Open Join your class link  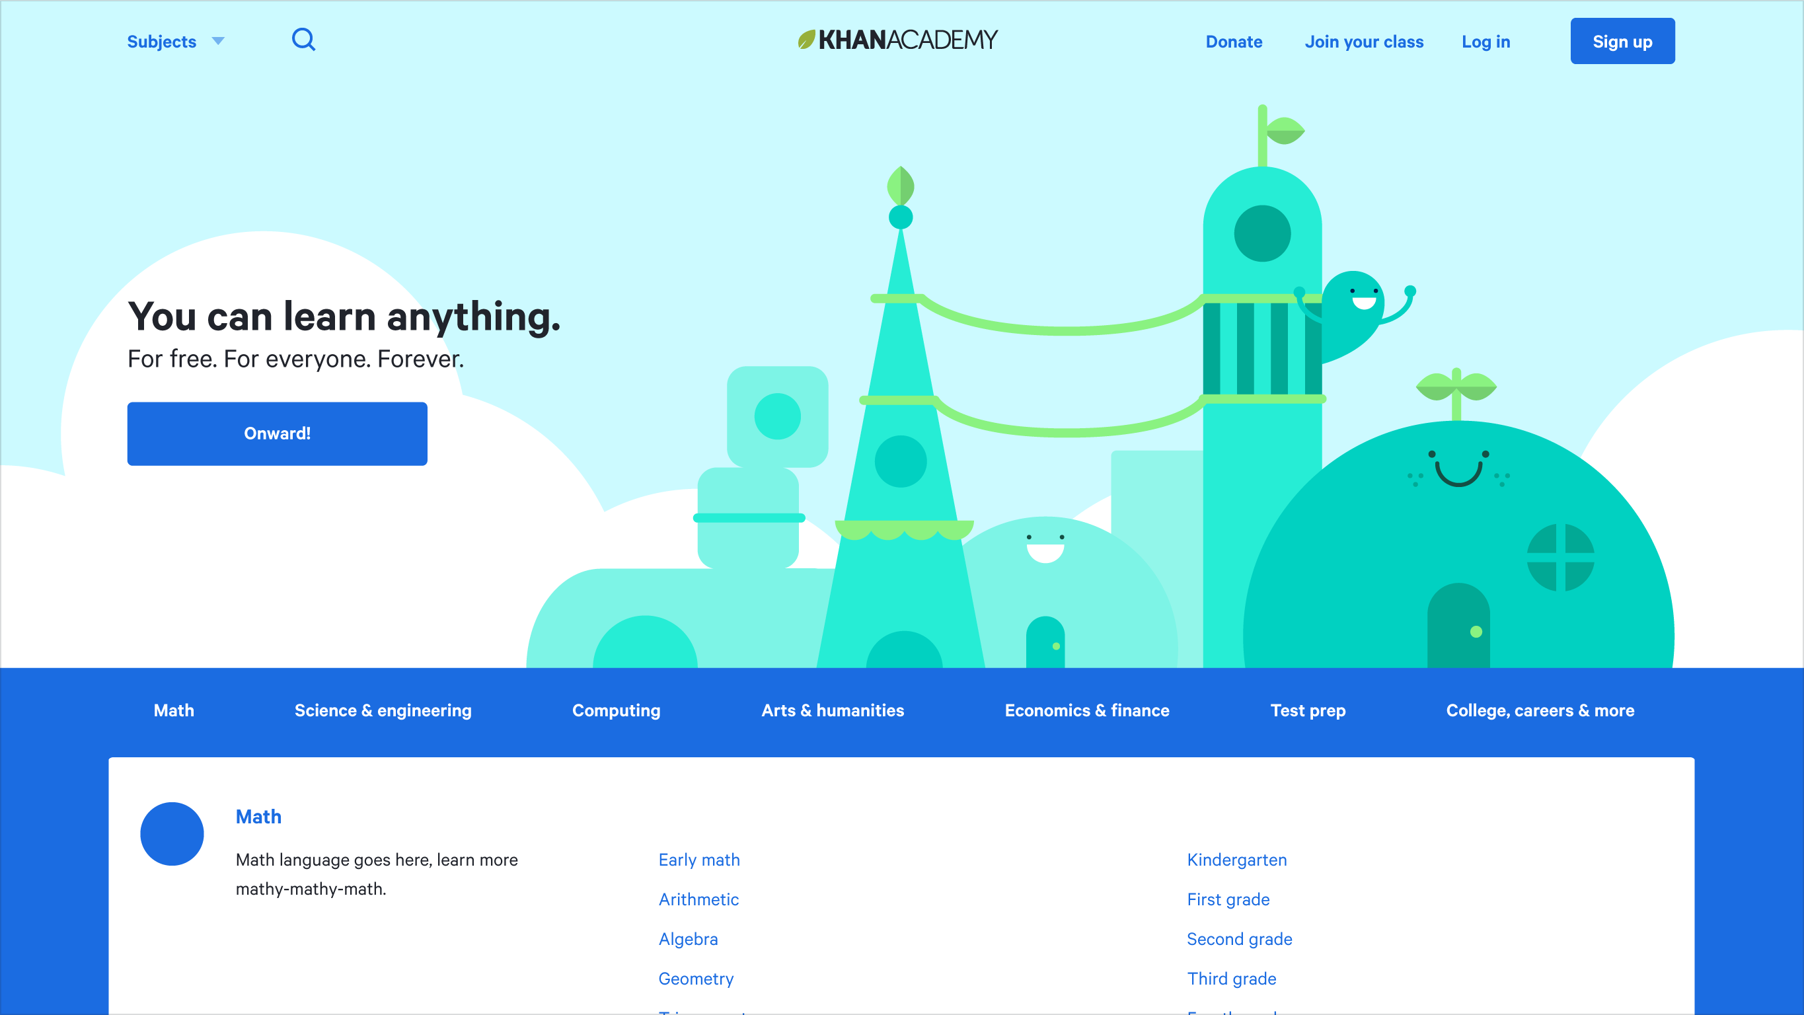[x=1363, y=42]
